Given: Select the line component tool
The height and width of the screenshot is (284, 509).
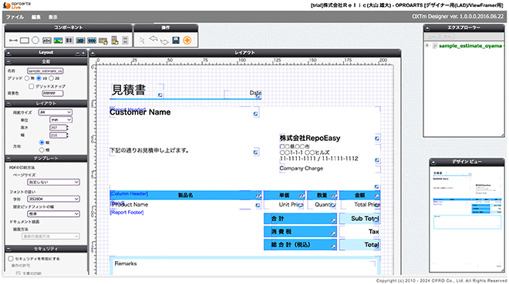Looking at the screenshot, I should (x=13, y=41).
